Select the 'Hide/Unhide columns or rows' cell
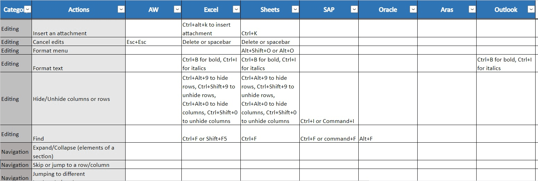 pyautogui.click(x=79, y=99)
